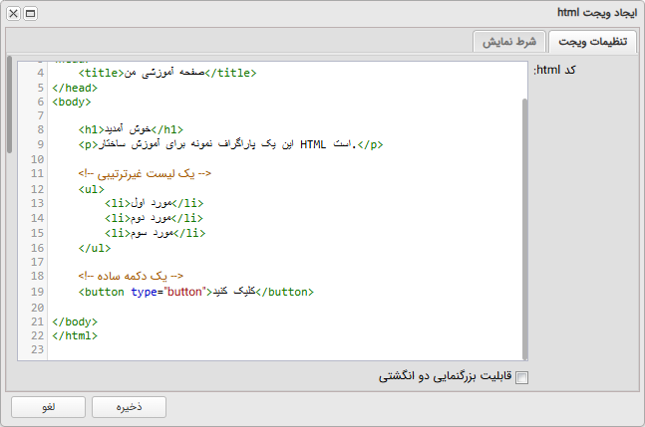The height and width of the screenshot is (427, 645).
Task: Click the مورد سوم list item text
Action: click(153, 233)
